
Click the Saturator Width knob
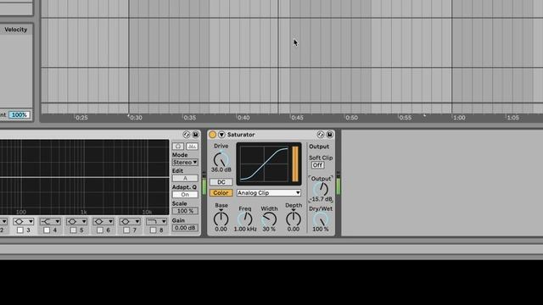[x=269, y=219]
